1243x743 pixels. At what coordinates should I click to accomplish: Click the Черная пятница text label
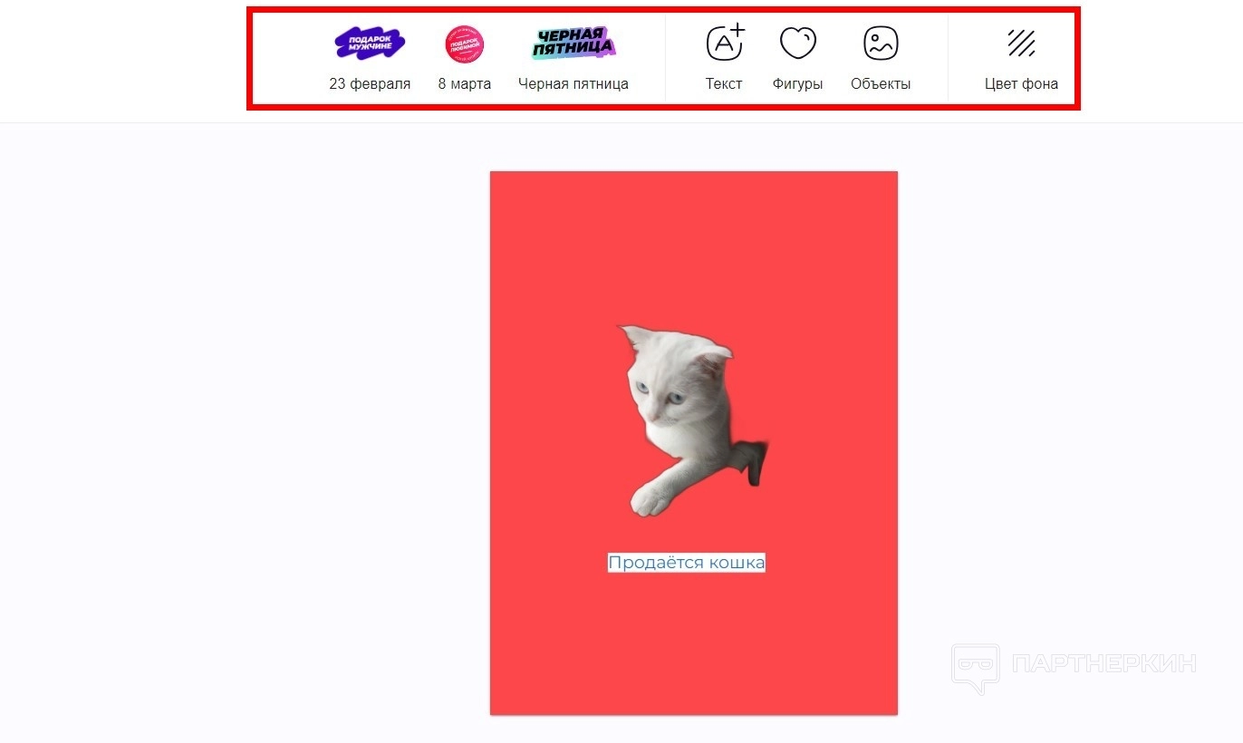pyautogui.click(x=573, y=84)
